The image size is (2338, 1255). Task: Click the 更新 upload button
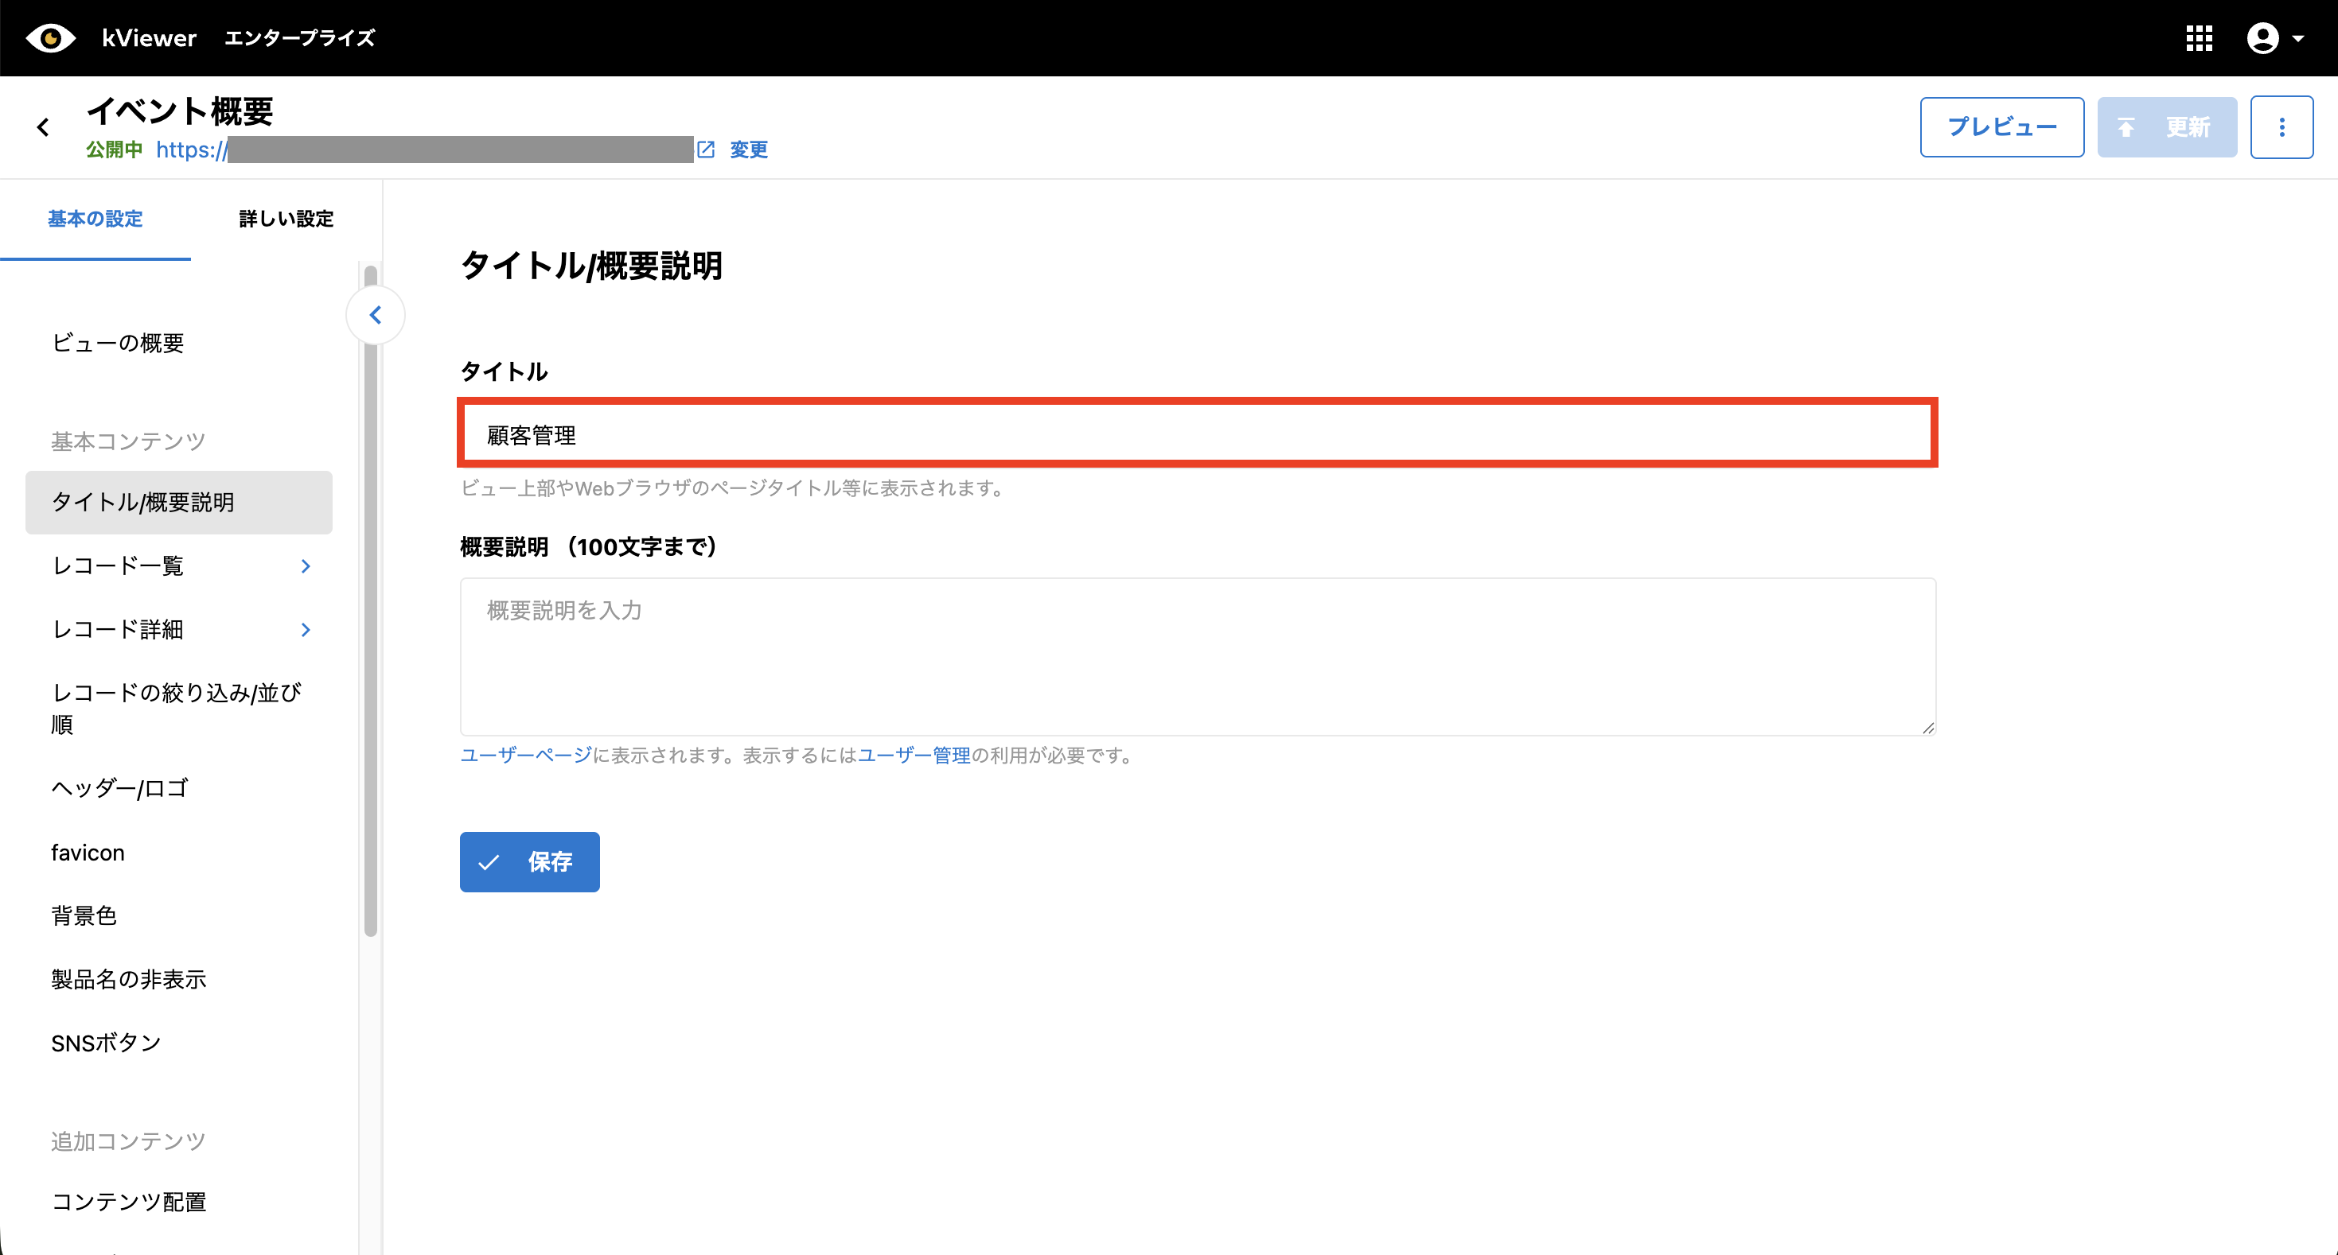tap(2166, 128)
